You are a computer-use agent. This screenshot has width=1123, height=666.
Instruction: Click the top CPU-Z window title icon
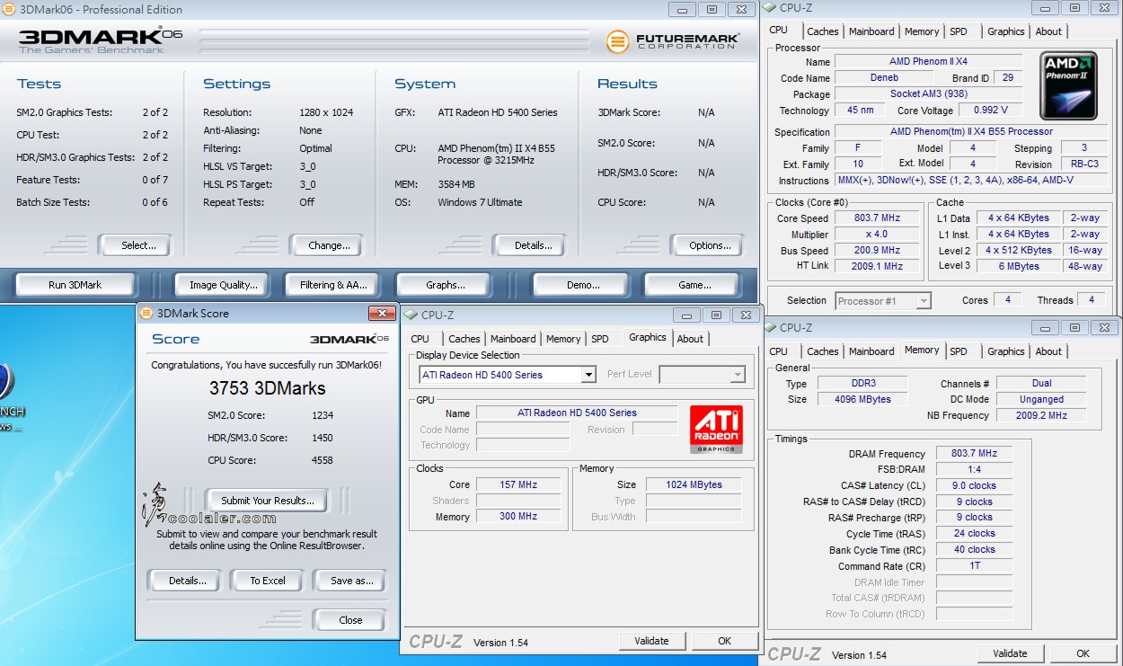tap(770, 8)
